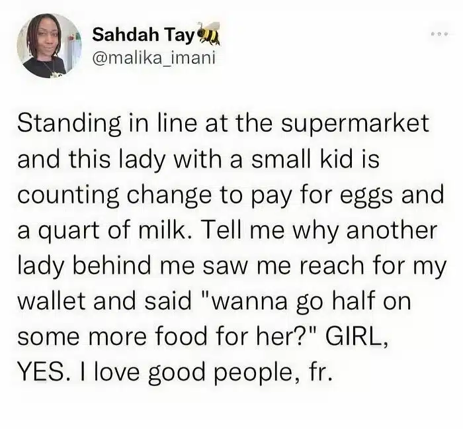Click the phrase "wallet and said"
Viewport: 463px width, 429px height.
pos(105,301)
